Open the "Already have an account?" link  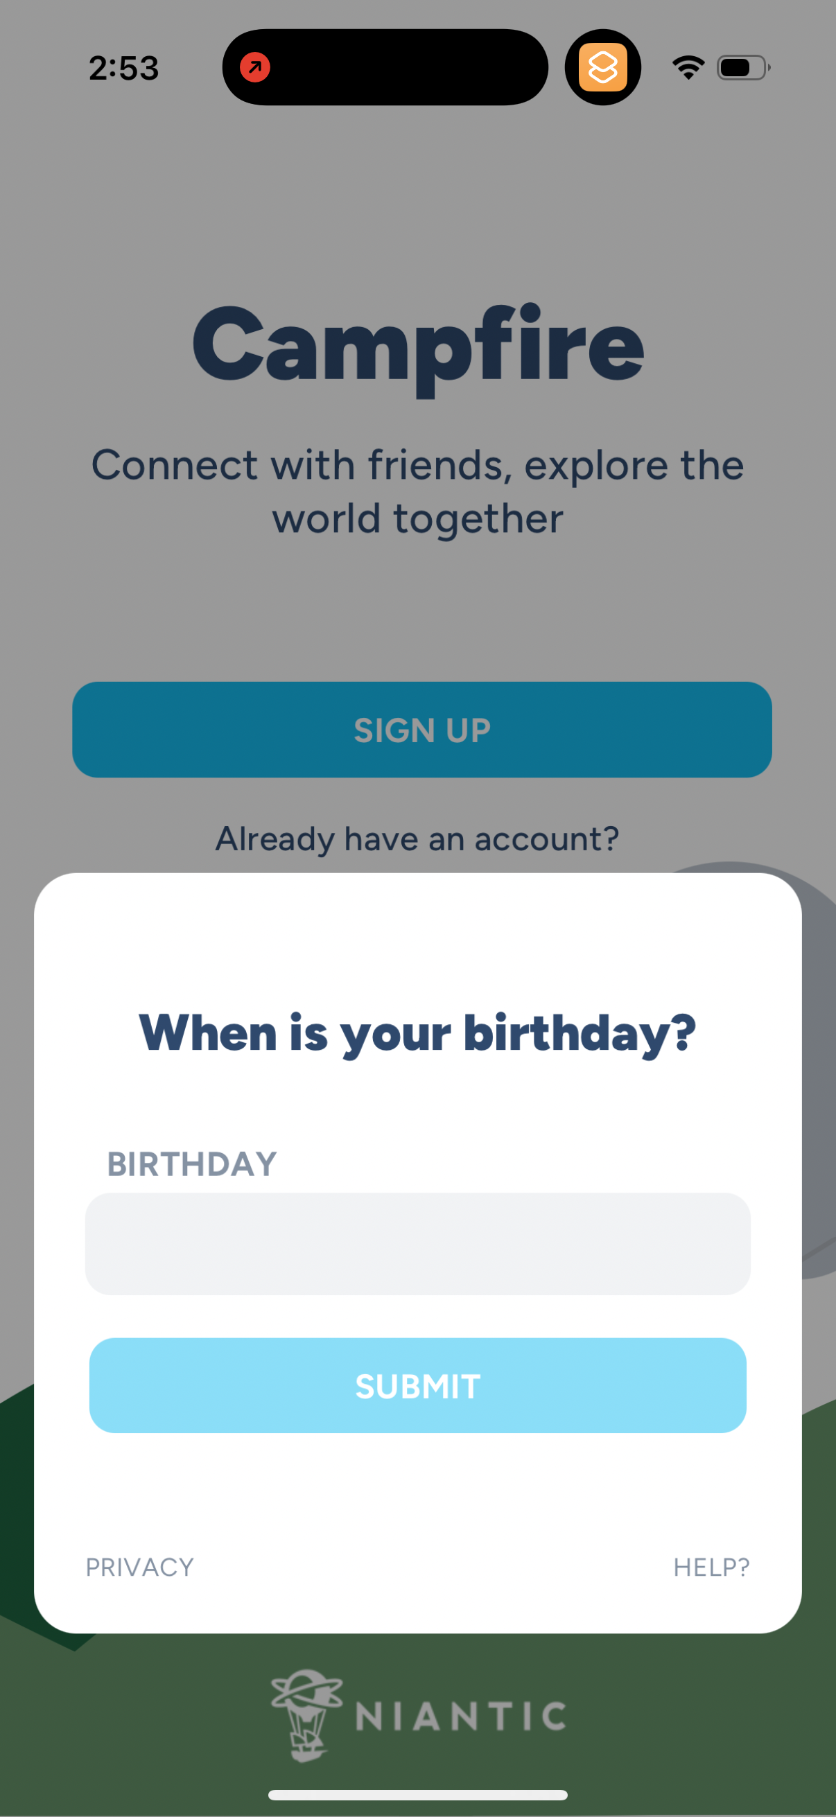click(x=417, y=839)
